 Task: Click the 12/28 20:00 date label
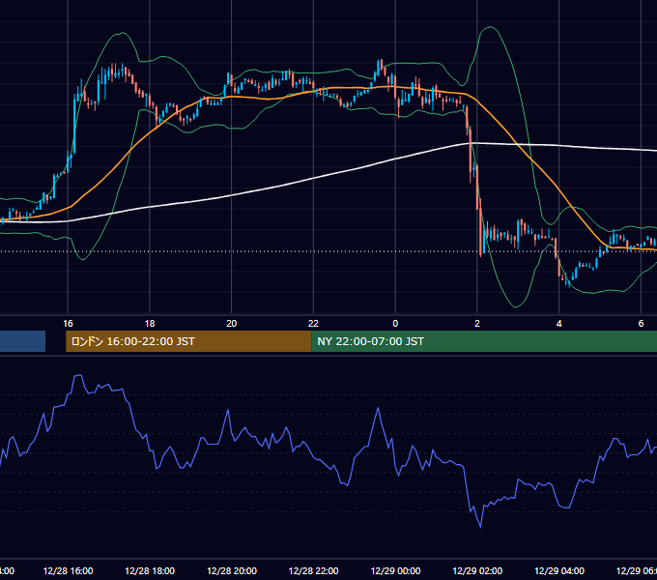(232, 570)
